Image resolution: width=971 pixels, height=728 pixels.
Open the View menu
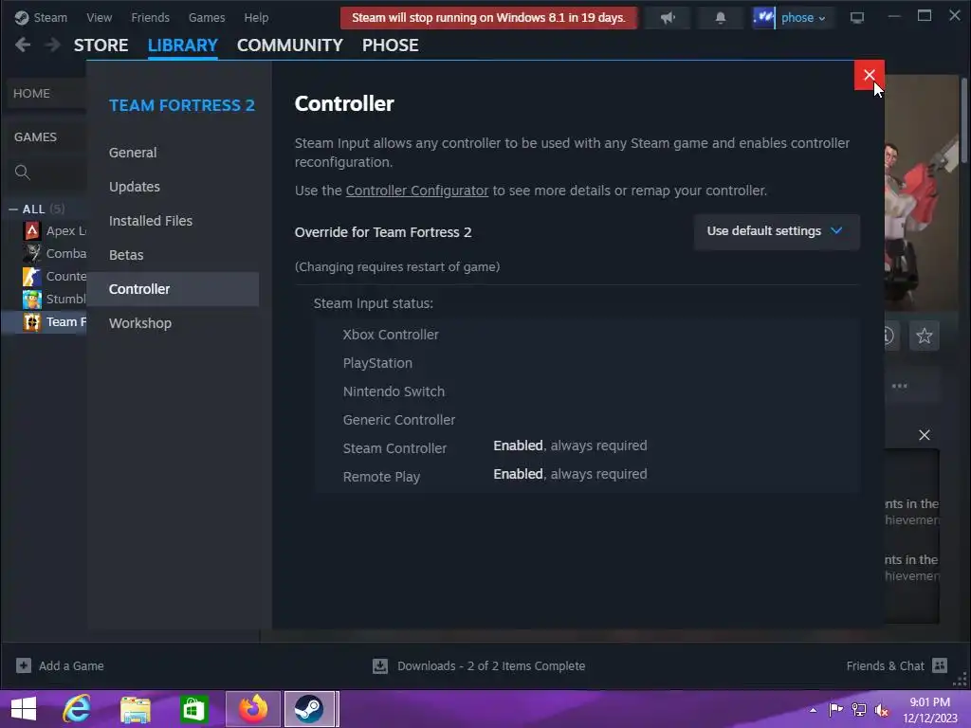[x=99, y=18]
